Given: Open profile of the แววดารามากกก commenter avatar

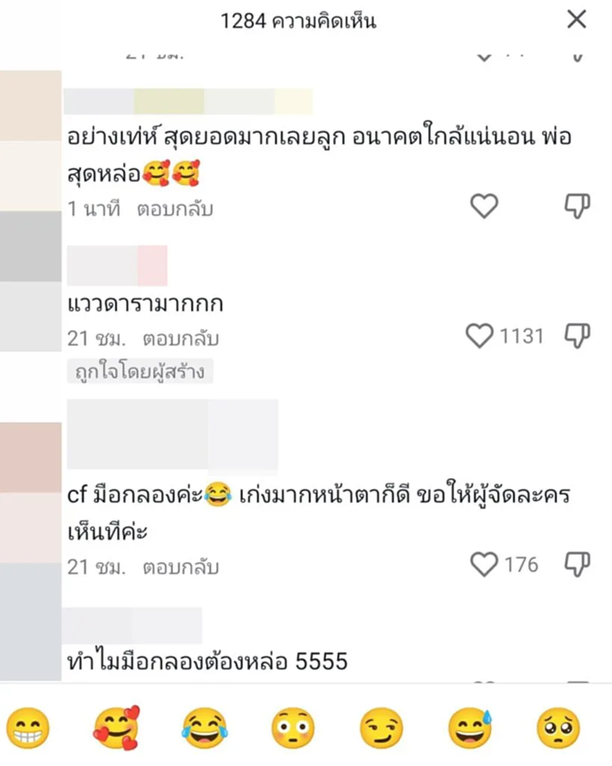Looking at the screenshot, I should [x=30, y=281].
